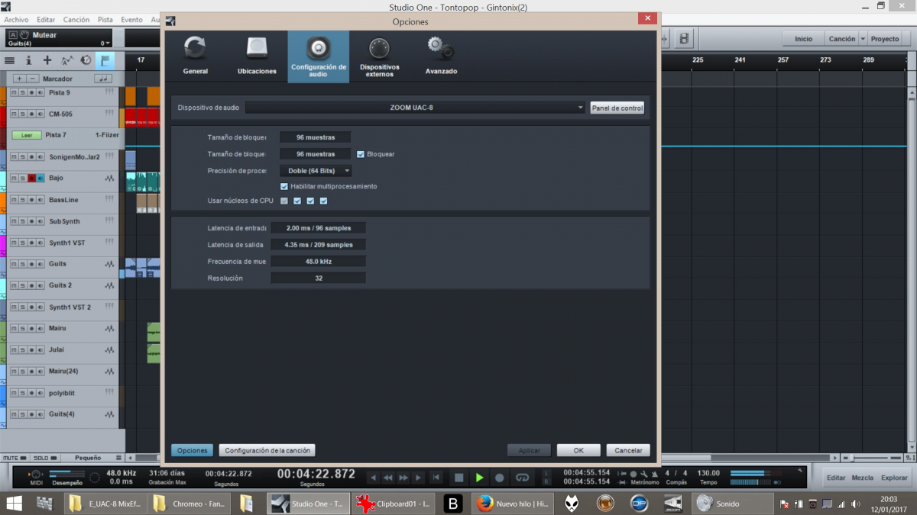Image resolution: width=917 pixels, height=515 pixels.
Task: Click the musical notes button in Marcador row
Action: pos(103,79)
